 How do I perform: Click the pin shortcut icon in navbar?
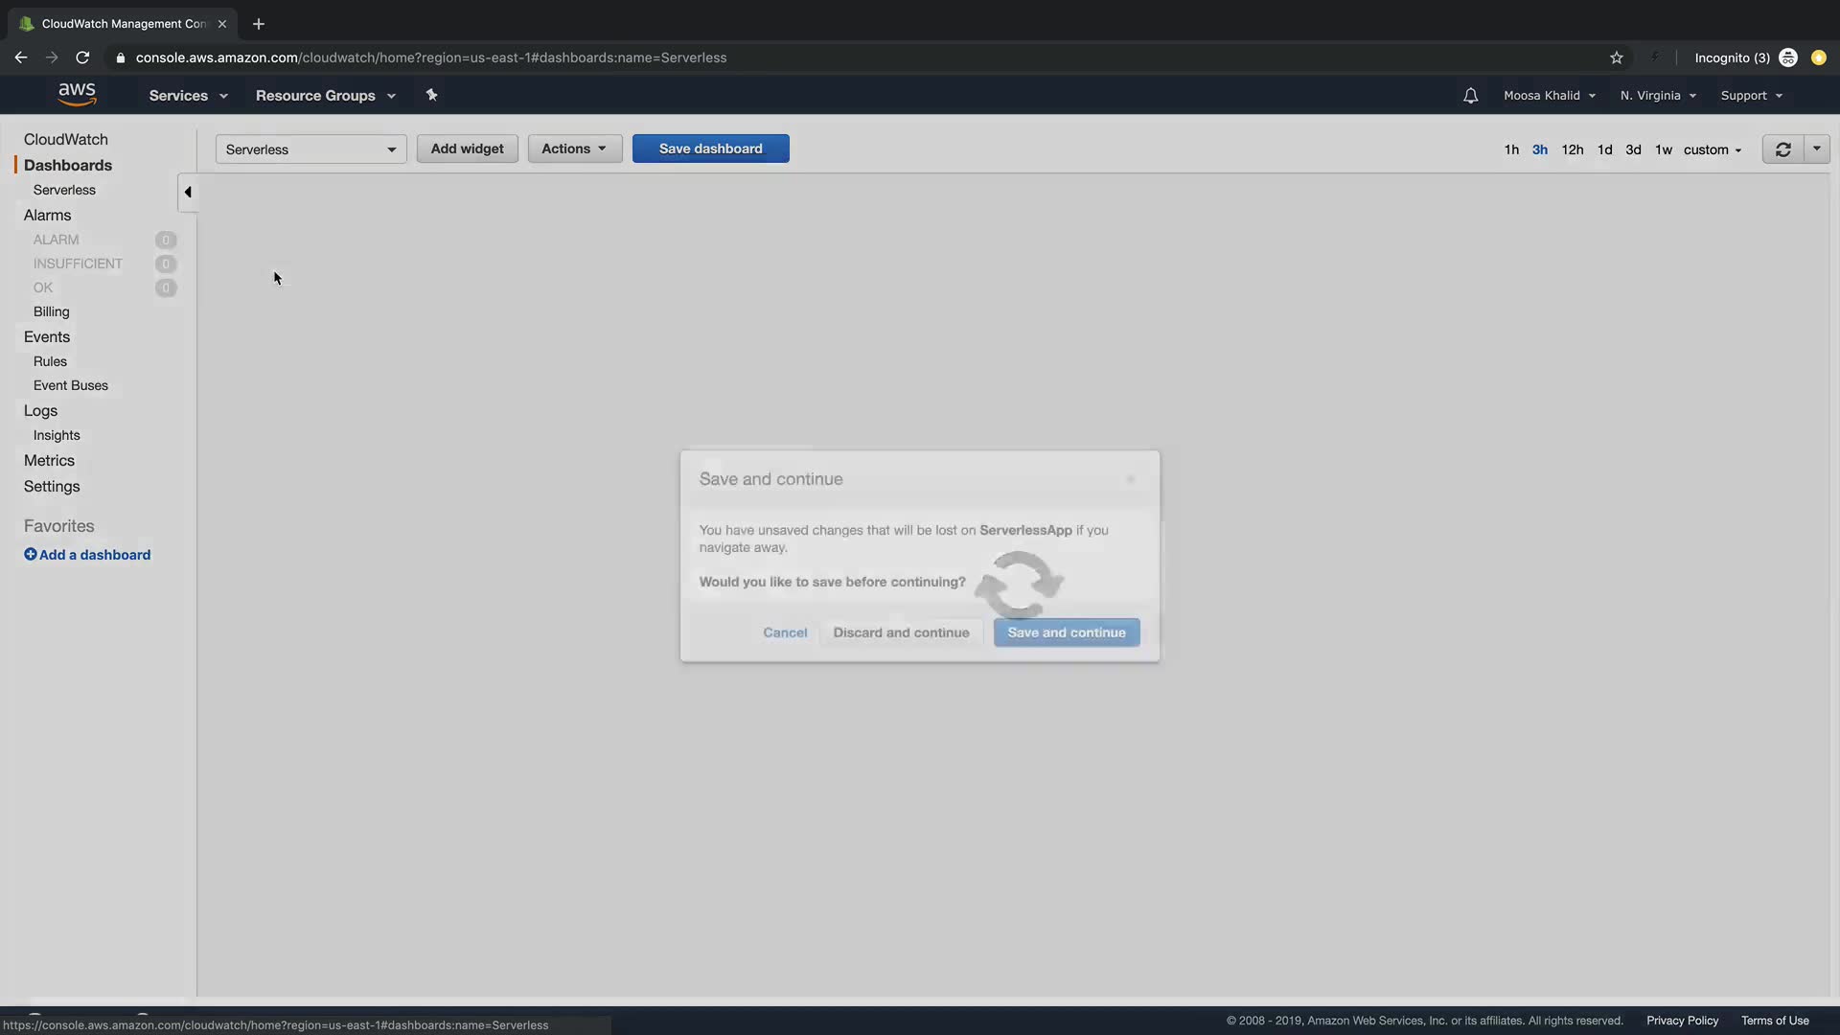click(431, 95)
